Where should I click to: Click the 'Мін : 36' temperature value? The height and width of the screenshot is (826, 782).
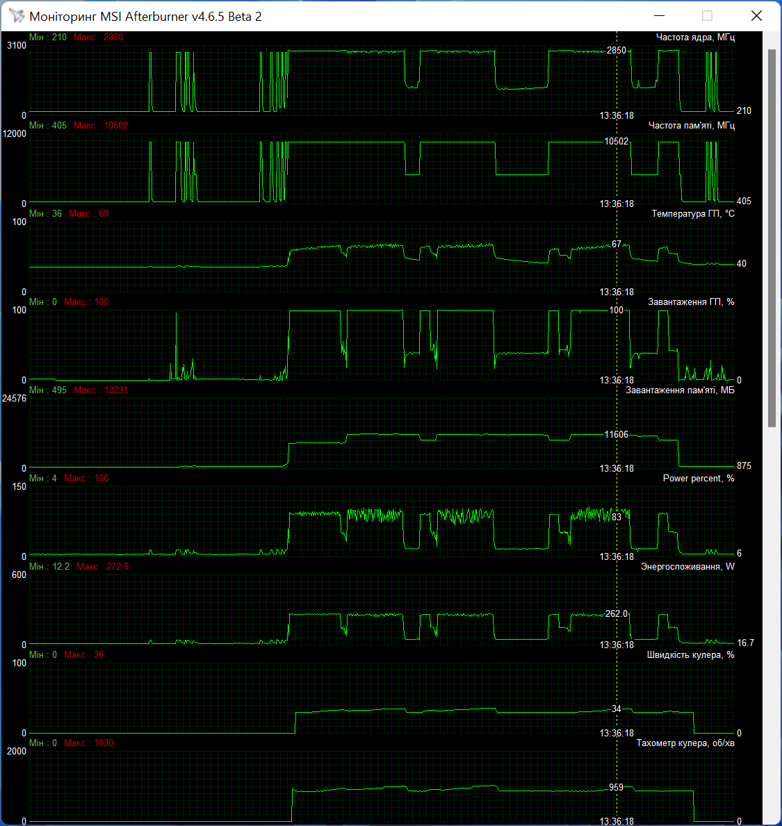tap(45, 214)
